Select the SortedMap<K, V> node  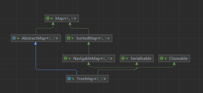(x=89, y=38)
